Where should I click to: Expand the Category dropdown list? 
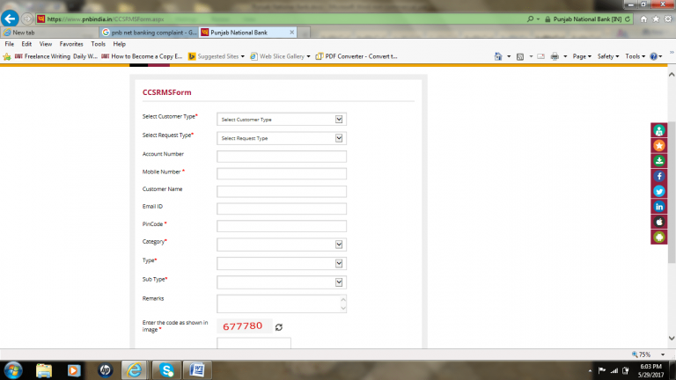282,245
